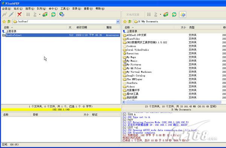Screen dimensions: 226x148
Task: Select 上层目录 in the local pane
Action: (x=130, y=31)
